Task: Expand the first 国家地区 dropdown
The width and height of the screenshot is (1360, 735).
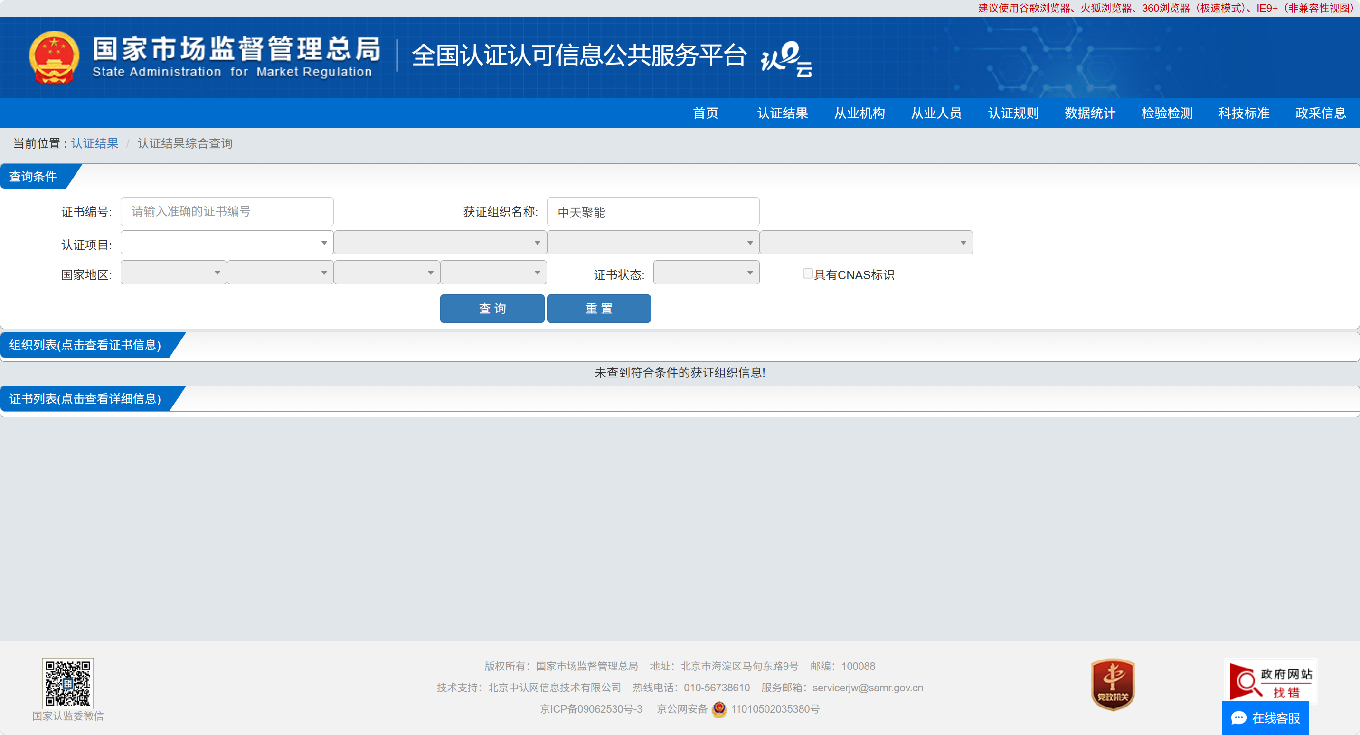Action: tap(173, 273)
